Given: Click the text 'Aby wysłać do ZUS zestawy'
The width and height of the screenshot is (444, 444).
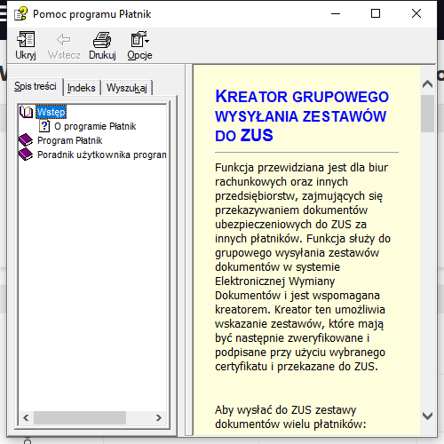Looking at the screenshot, I should coord(286,410).
